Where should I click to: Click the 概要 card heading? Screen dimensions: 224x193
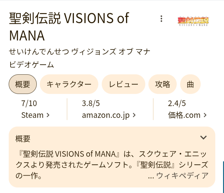coord(23,139)
